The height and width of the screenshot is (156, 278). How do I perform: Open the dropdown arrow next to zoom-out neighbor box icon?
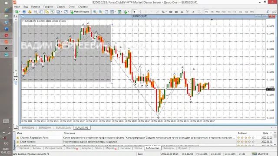(x=115, y=12)
